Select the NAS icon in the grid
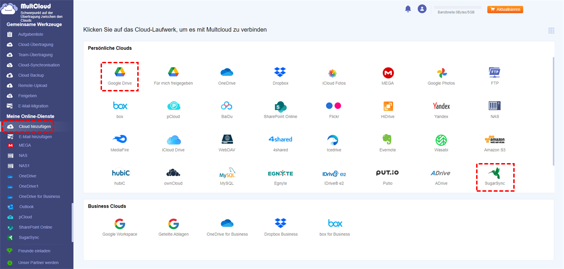This screenshot has height=269, width=564. point(494,106)
